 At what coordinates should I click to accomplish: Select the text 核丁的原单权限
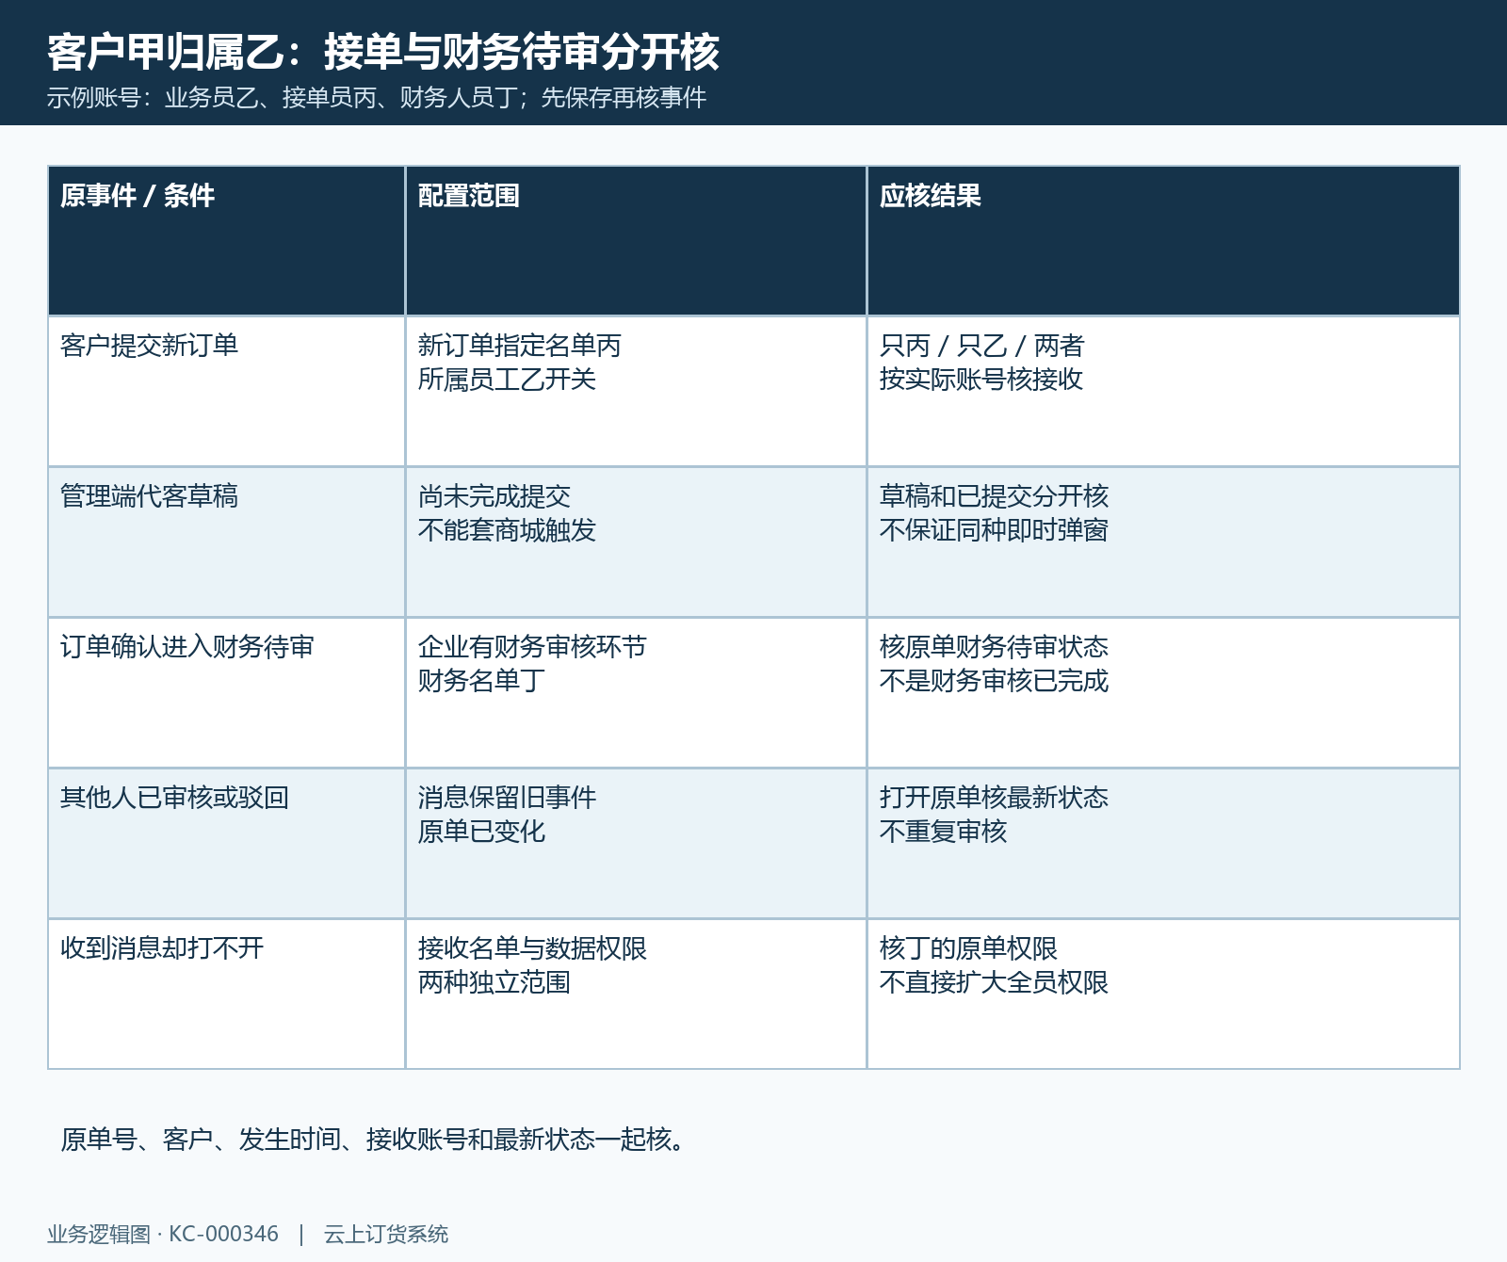pos(969,948)
